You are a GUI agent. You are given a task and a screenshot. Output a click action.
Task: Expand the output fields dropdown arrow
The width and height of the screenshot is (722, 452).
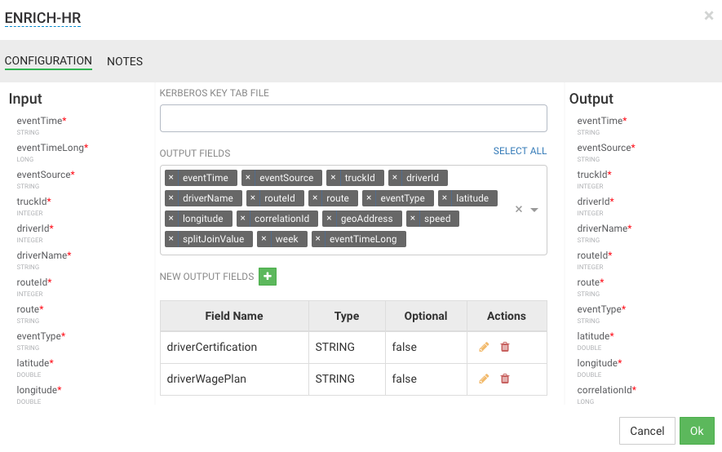[x=534, y=210]
